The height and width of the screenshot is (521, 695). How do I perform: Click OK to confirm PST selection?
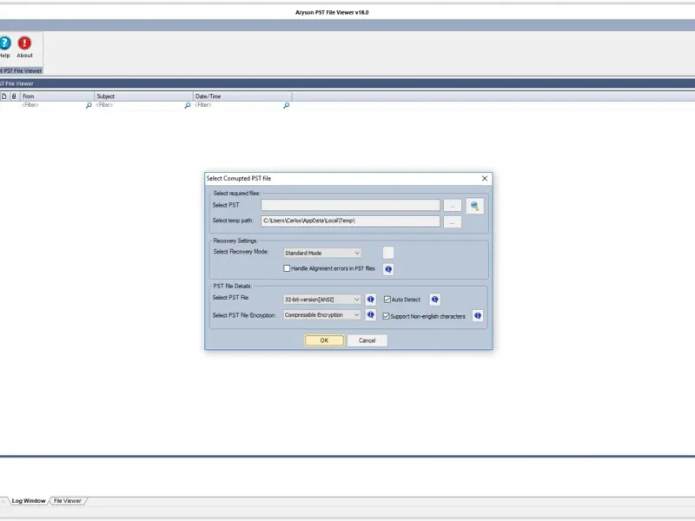point(324,340)
